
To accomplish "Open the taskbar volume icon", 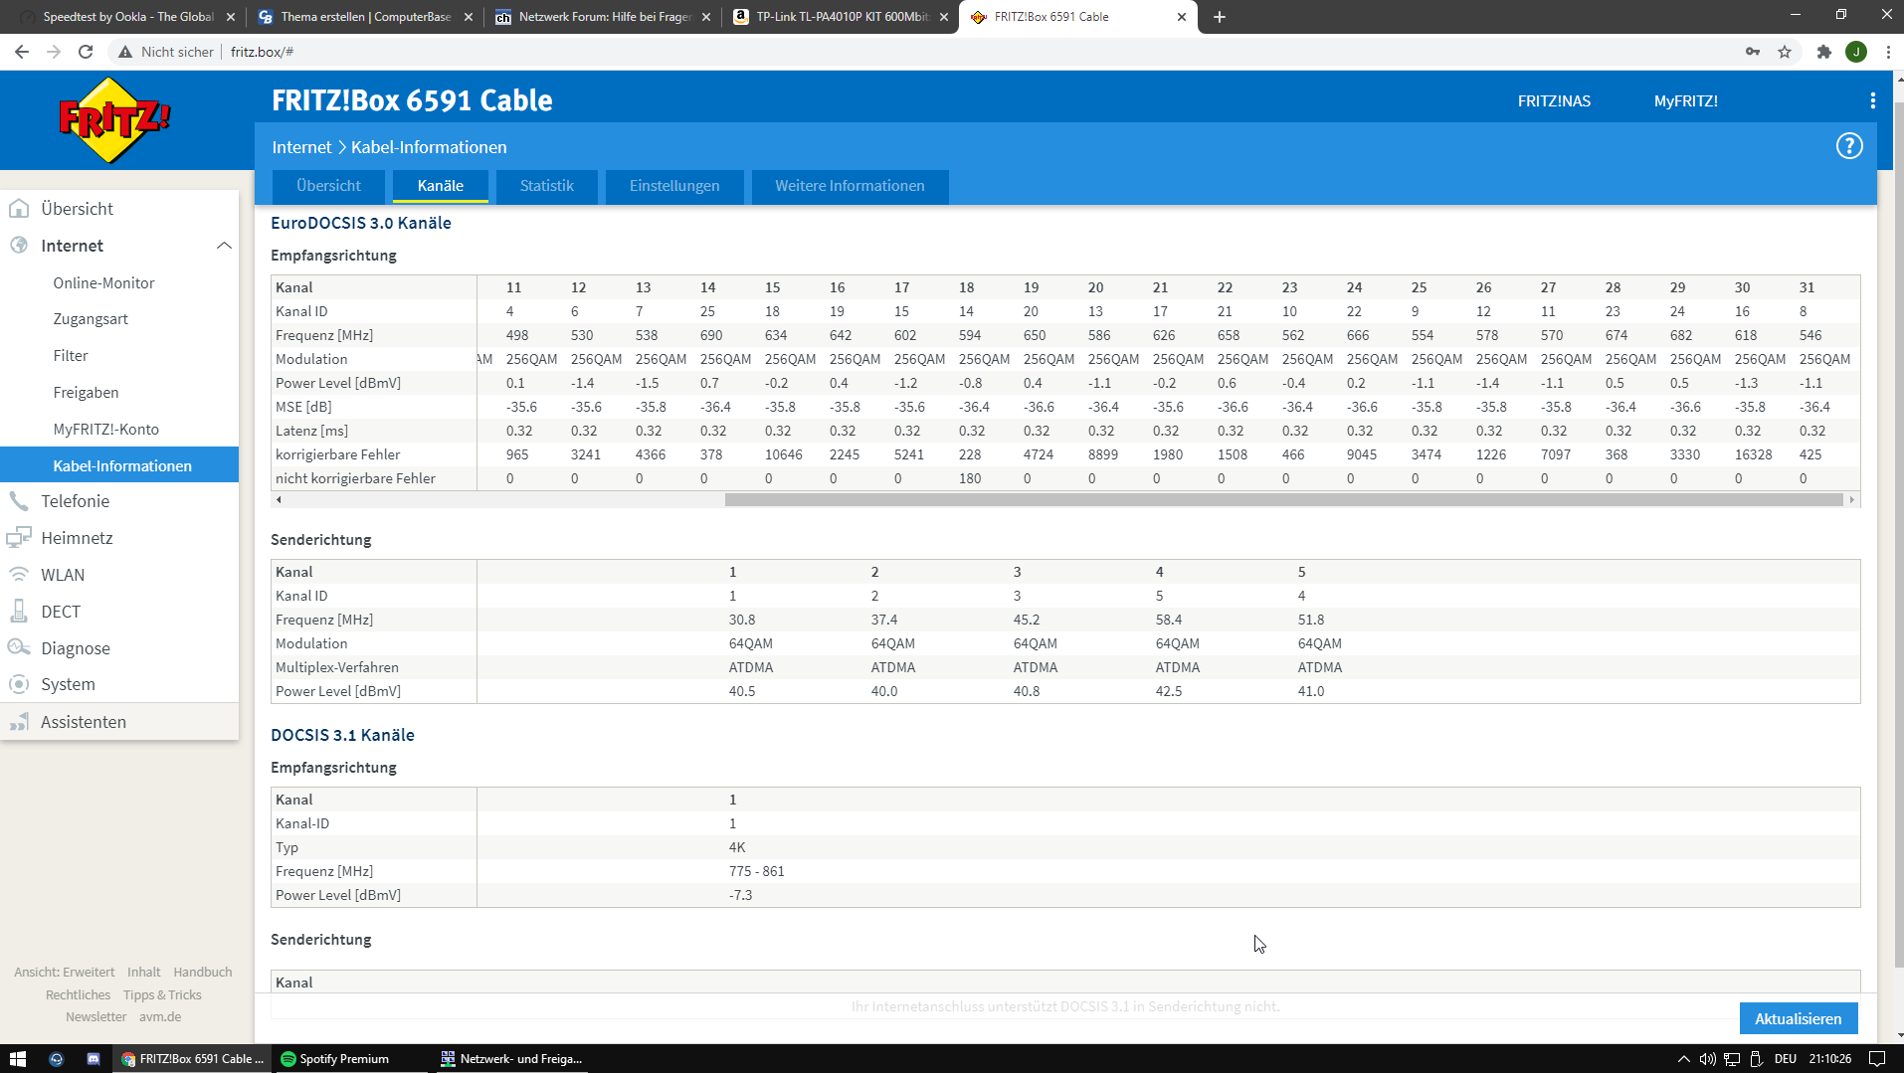I will pos(1708,1059).
